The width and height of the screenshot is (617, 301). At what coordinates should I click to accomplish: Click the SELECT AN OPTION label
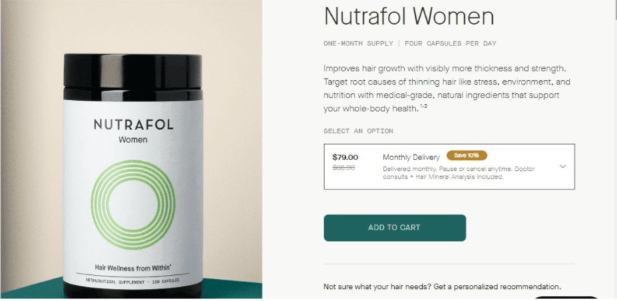(358, 131)
